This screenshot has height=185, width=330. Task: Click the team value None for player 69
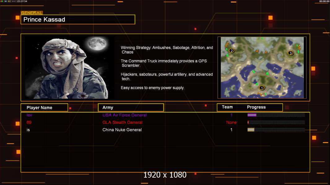pyautogui.click(x=231, y=122)
